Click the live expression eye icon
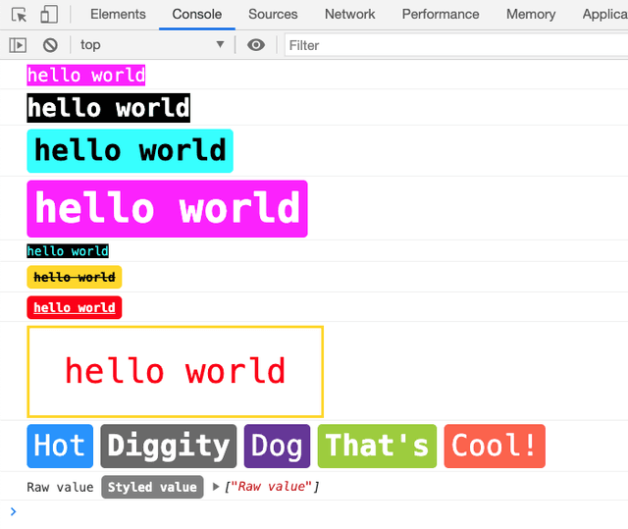The image size is (628, 529). (x=256, y=45)
